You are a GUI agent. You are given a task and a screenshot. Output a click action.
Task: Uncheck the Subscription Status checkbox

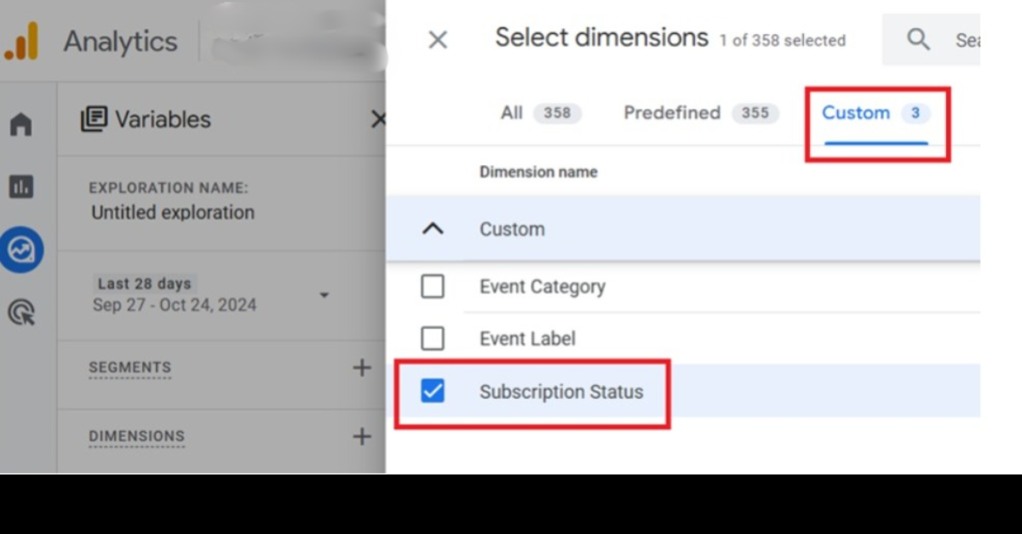[433, 391]
